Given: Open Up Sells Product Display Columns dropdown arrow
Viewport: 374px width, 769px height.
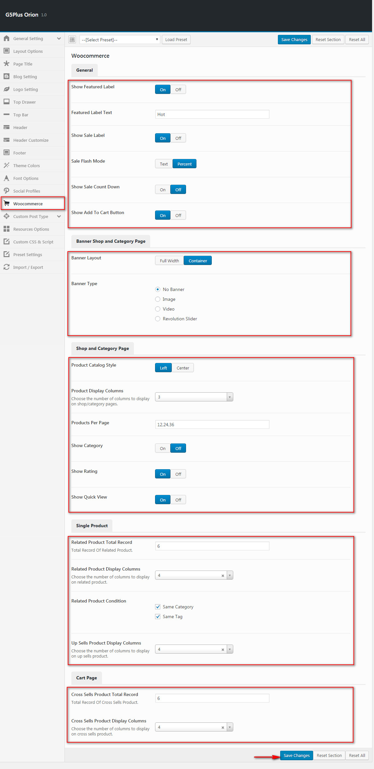Looking at the screenshot, I should click(230, 649).
